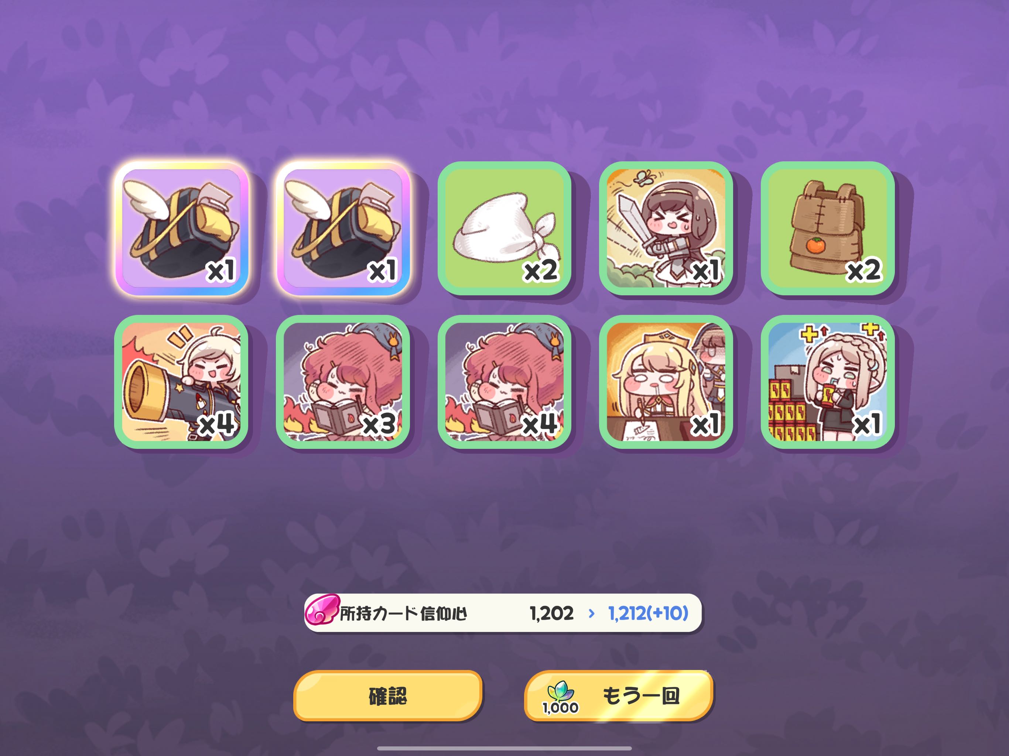Confirm results with the 確認 button
Viewport: 1009px width, 756px height.
(388, 696)
